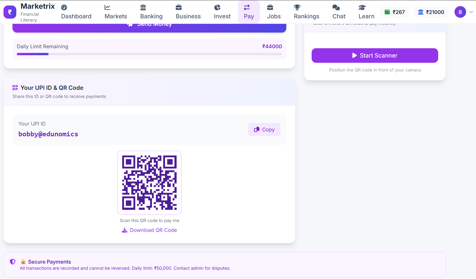
Task: Click the ₹44000 remaining limit value
Action: point(272,46)
